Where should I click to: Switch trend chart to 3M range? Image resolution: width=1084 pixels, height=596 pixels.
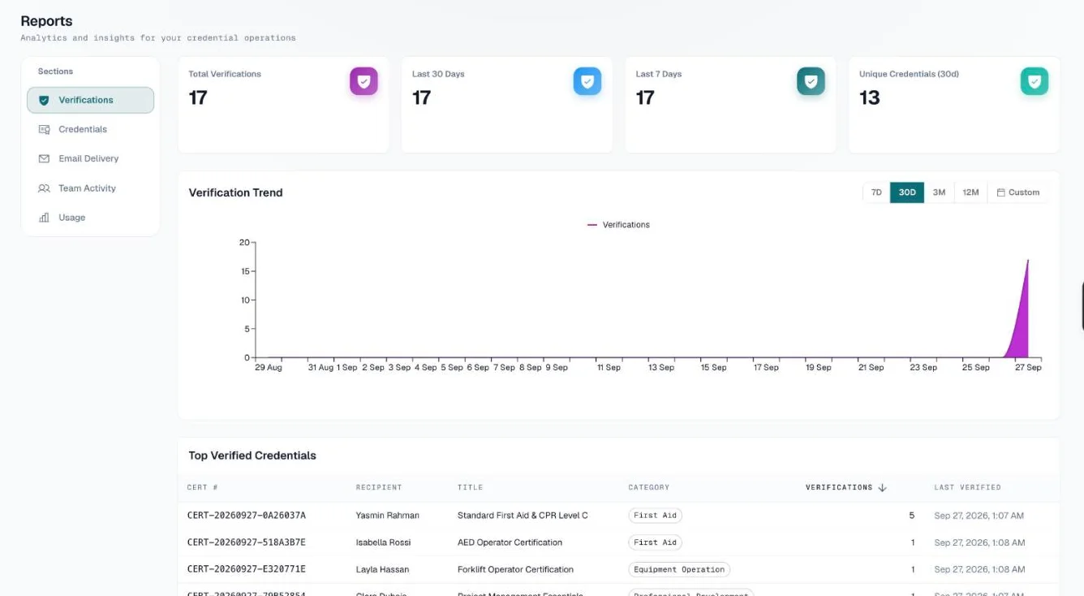pyautogui.click(x=939, y=192)
